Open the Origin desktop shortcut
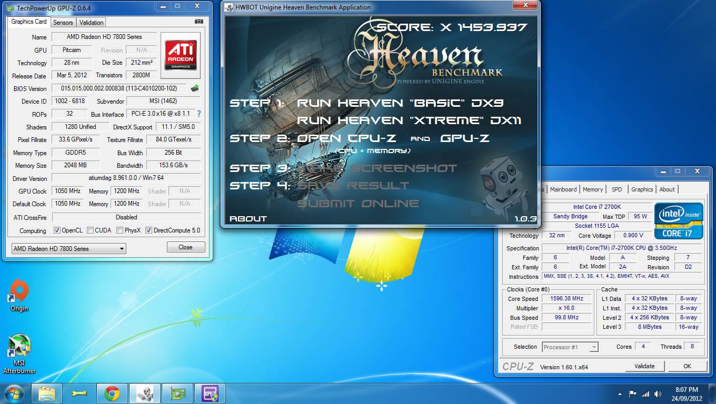 point(19,296)
